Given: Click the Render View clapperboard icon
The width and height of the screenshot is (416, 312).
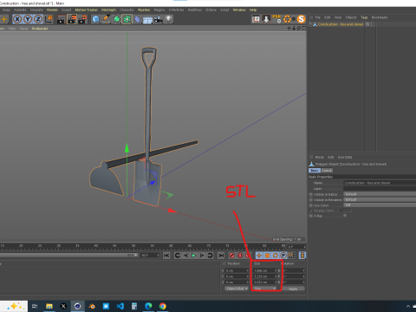Looking at the screenshot, I should tap(61, 19).
